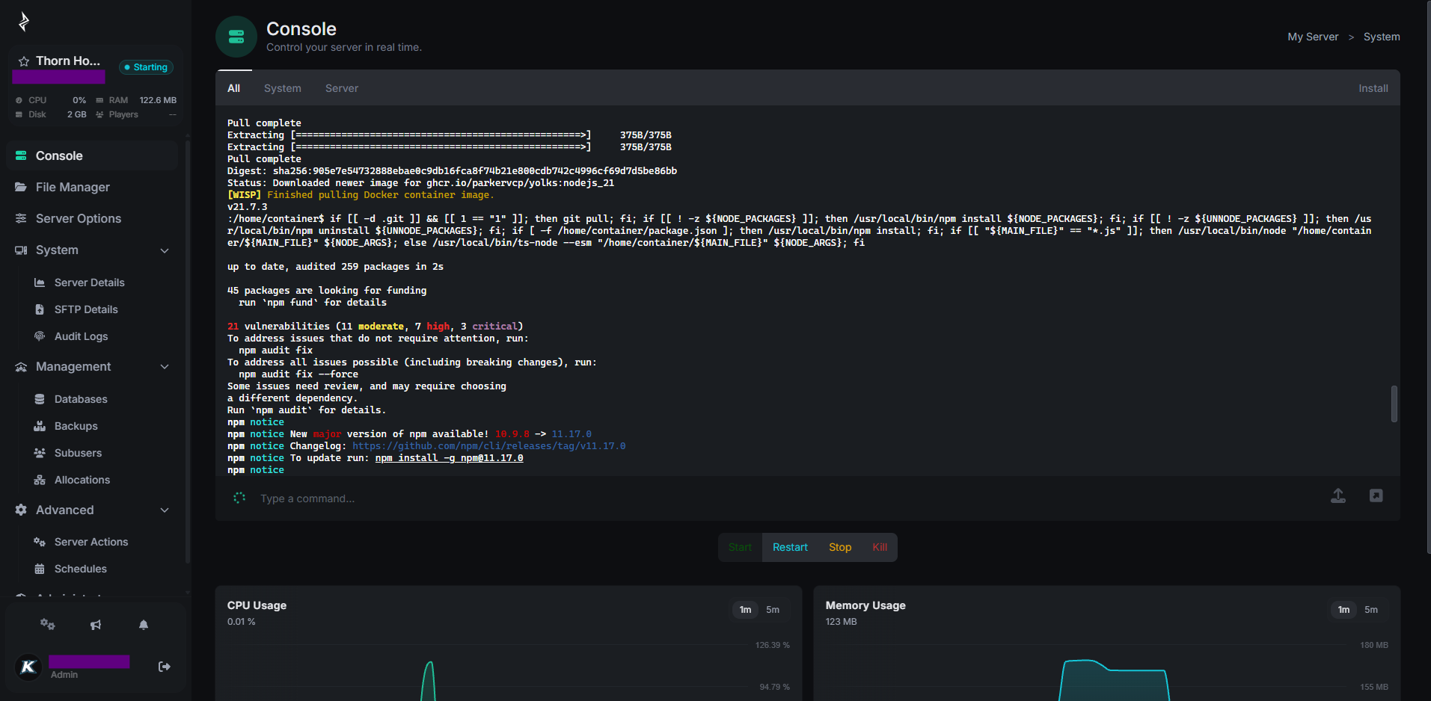Focus the Type a command input
Image resolution: width=1431 pixels, height=701 pixels.
[785, 498]
